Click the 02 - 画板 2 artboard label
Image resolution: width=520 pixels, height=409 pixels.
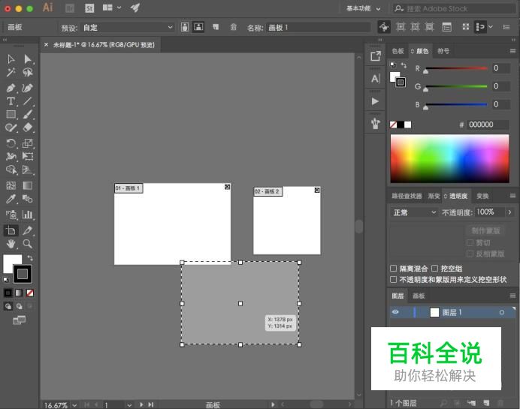tap(268, 191)
